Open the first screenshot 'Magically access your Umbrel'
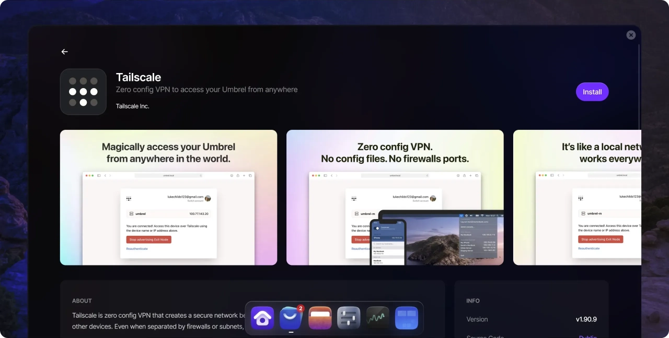Viewport: 669px width, 338px height. [168, 198]
